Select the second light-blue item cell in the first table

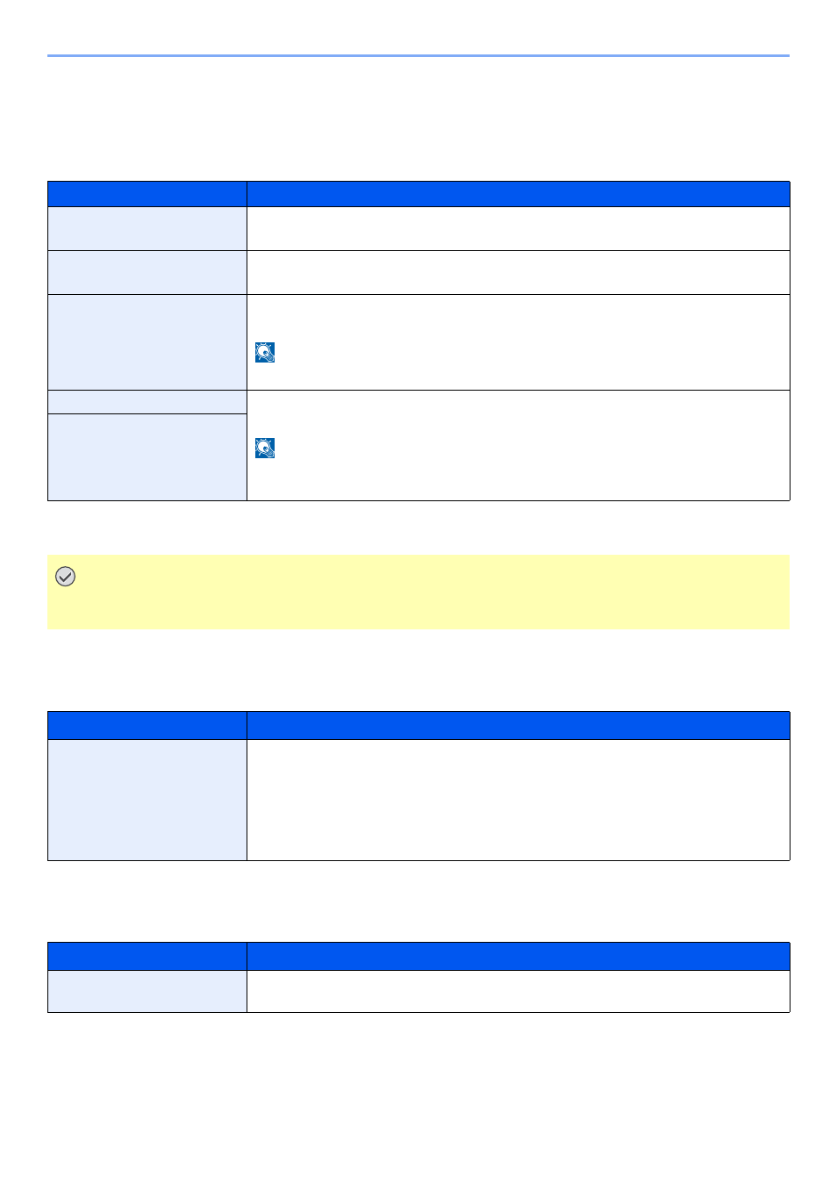[147, 272]
